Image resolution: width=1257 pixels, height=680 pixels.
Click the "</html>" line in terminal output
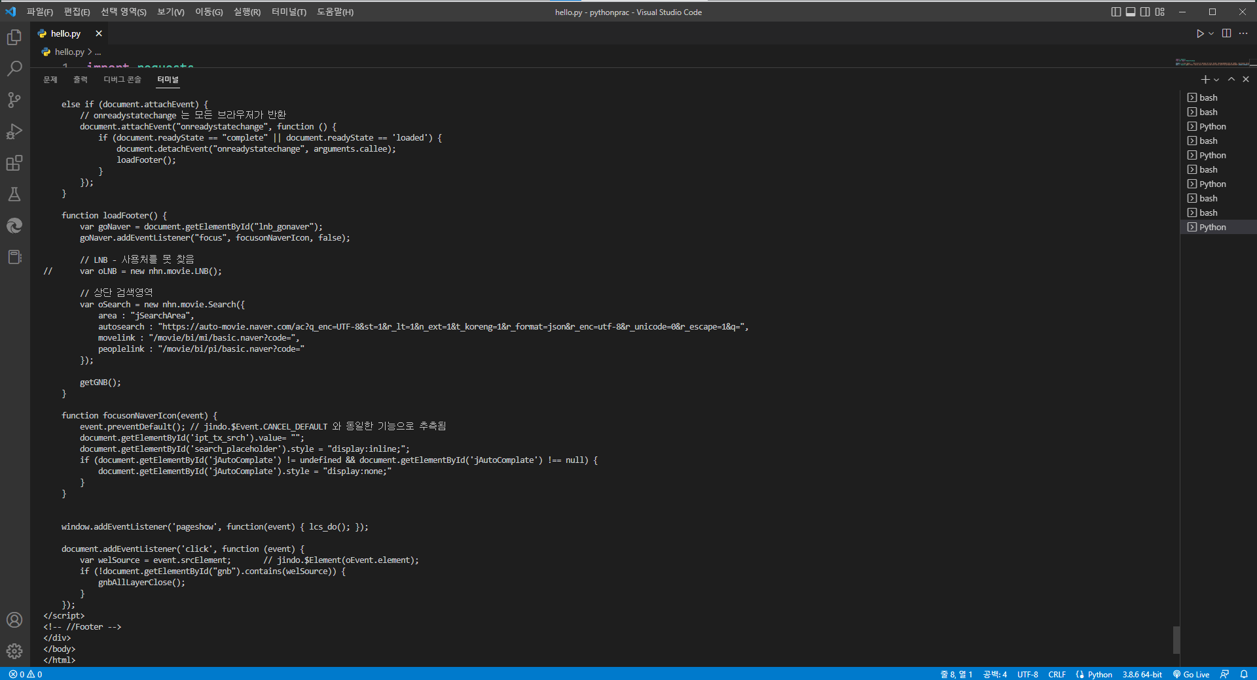tap(60, 660)
